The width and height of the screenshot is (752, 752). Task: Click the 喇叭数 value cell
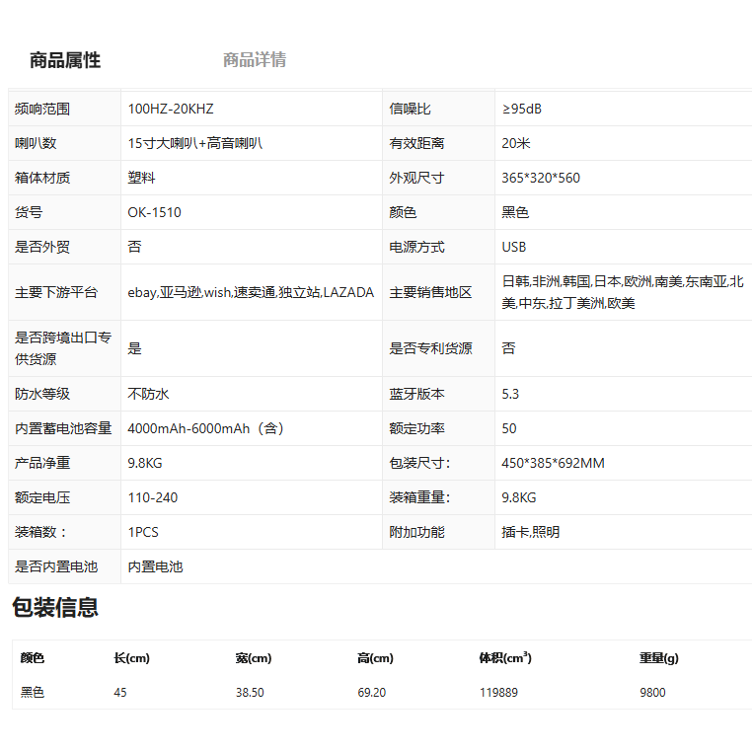point(194,143)
